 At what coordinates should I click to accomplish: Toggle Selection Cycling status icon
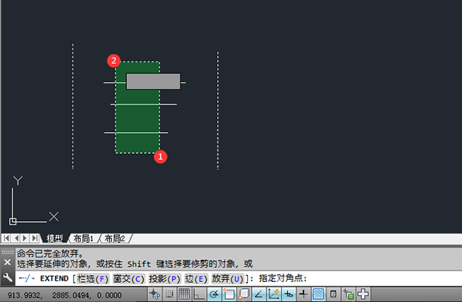tap(348, 294)
